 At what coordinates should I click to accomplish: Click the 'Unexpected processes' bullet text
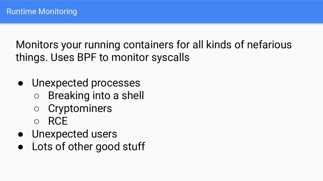[x=86, y=83]
